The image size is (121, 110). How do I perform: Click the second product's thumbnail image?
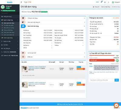click(x=25, y=85)
